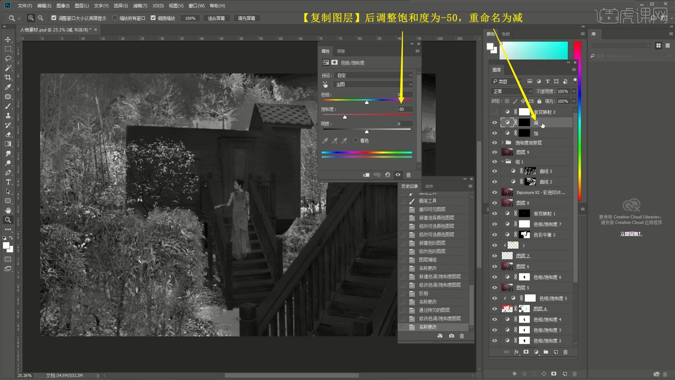
Task: Select the Eyedropper tool in toolbar
Action: click(8, 87)
